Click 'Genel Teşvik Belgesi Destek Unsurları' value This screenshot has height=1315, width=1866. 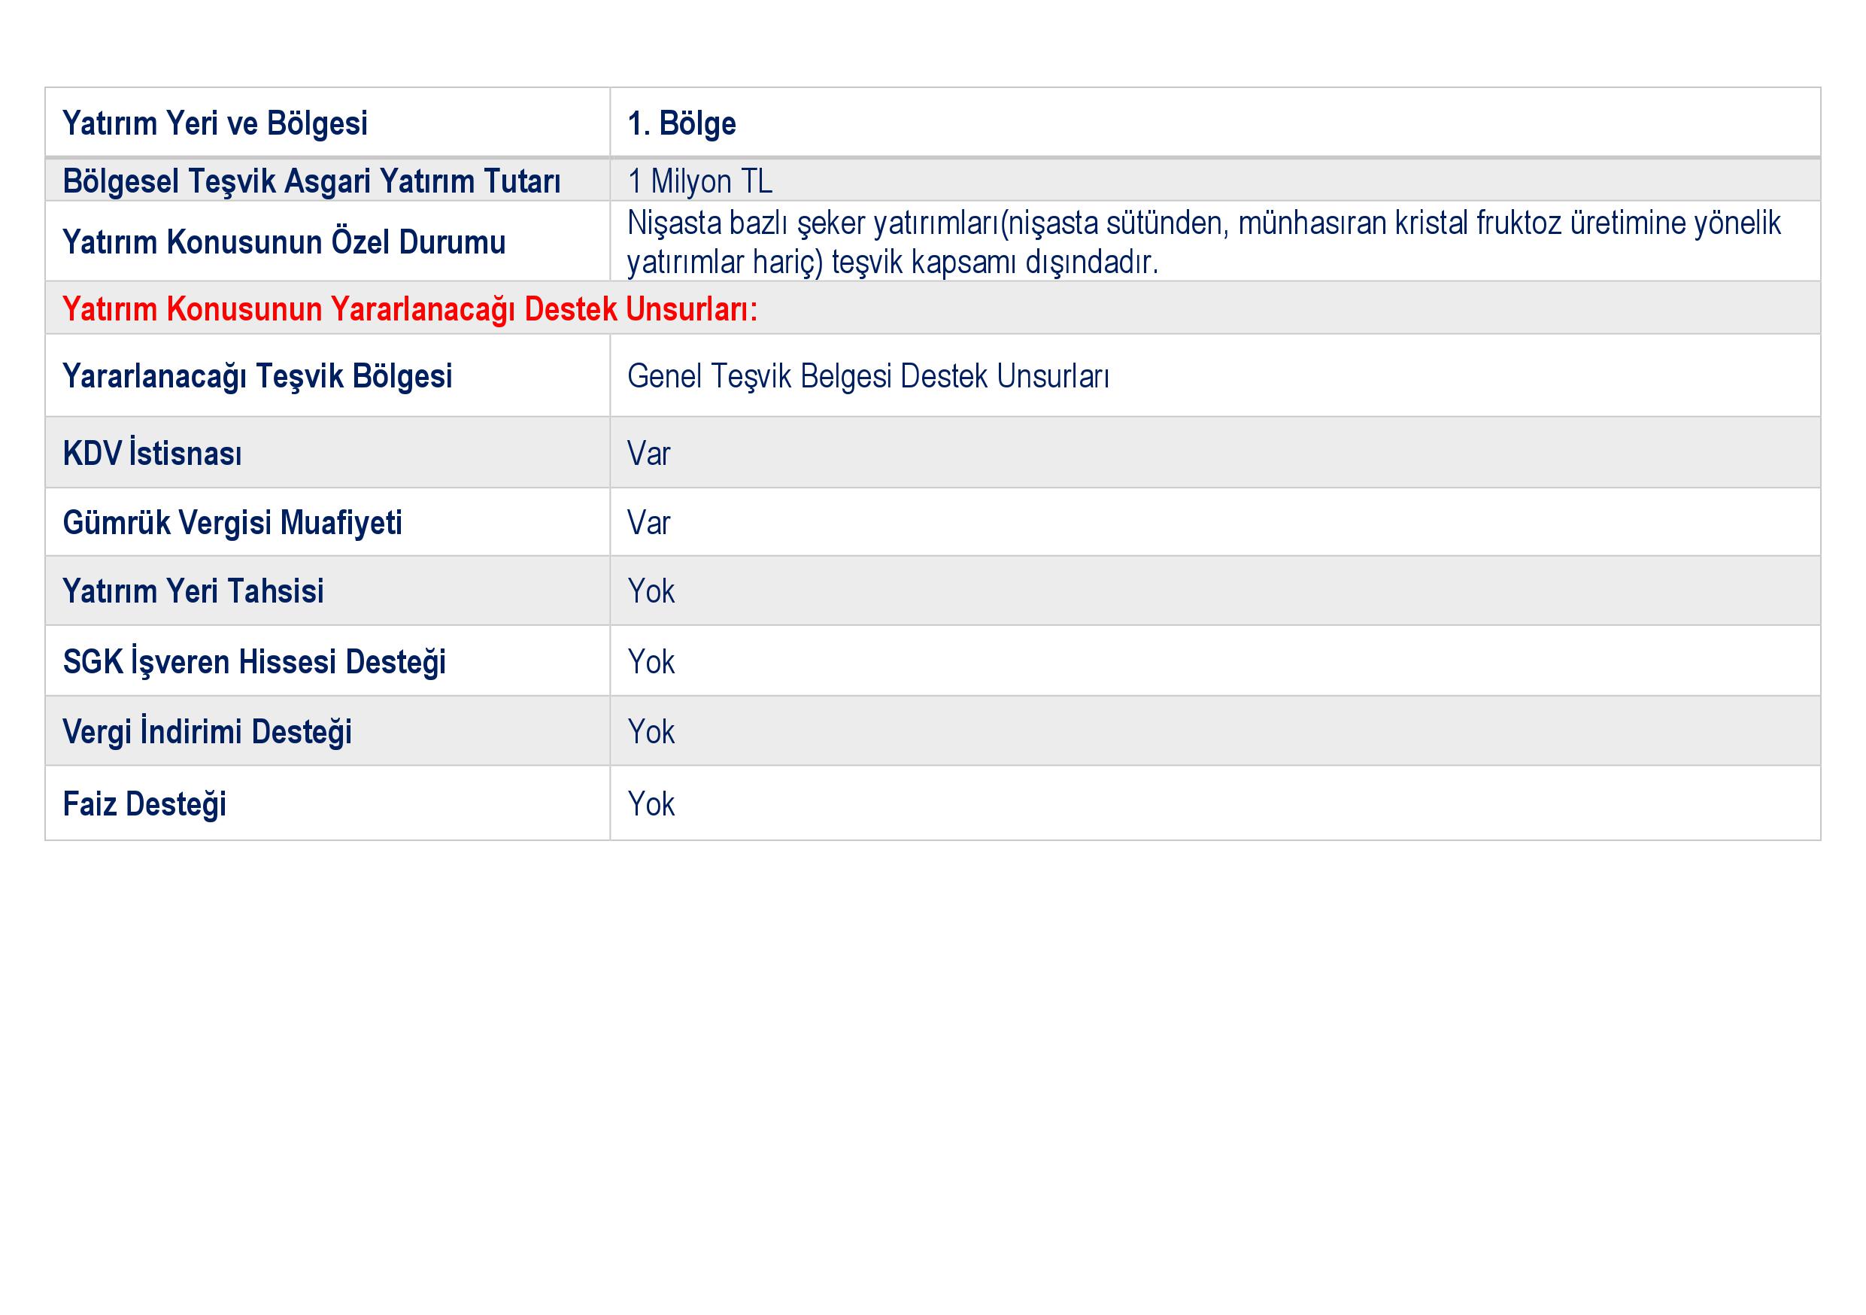[868, 376]
